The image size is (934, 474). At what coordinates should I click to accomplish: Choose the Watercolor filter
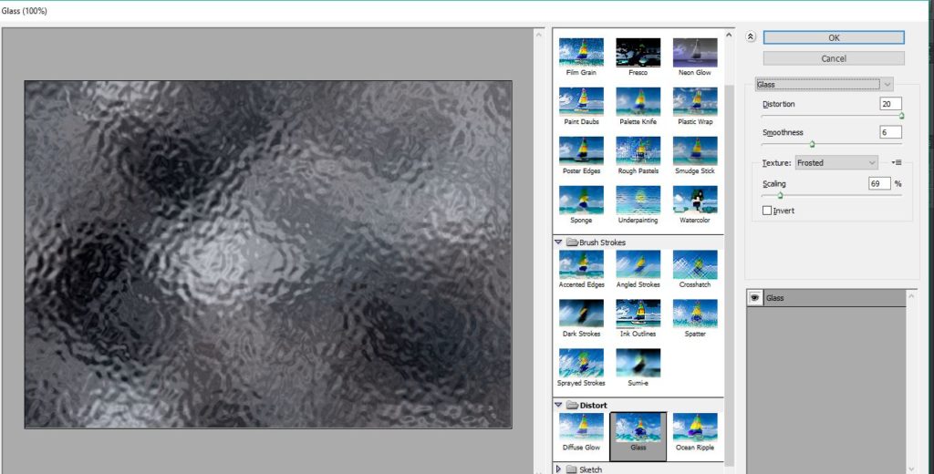(695, 200)
